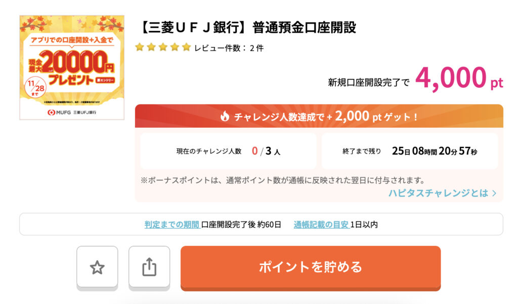Click the レビュー件数 2件 review count
The height and width of the screenshot is (304, 518).
point(229,48)
